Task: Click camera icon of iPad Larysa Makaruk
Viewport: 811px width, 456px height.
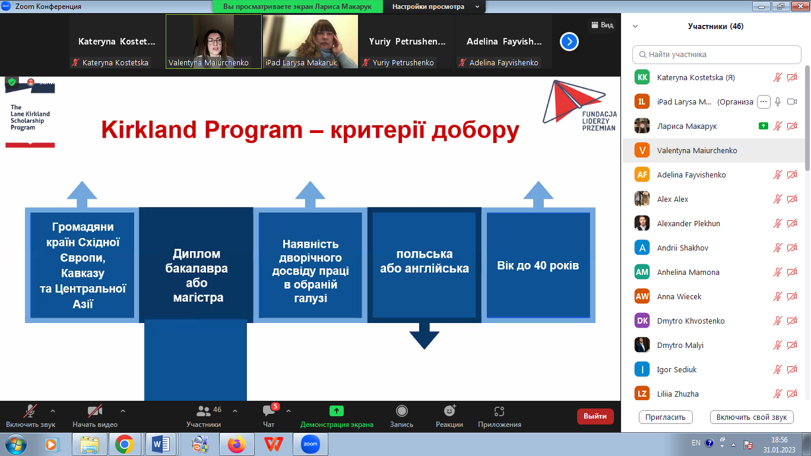Action: pos(792,102)
